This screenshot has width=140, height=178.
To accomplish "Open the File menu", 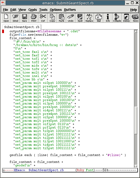I will (x=6, y=10).
